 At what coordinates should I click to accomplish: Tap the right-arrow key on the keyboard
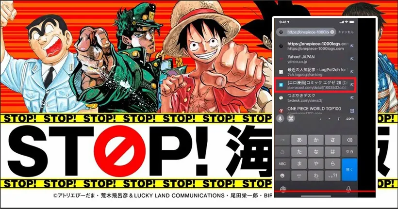tap(282, 140)
